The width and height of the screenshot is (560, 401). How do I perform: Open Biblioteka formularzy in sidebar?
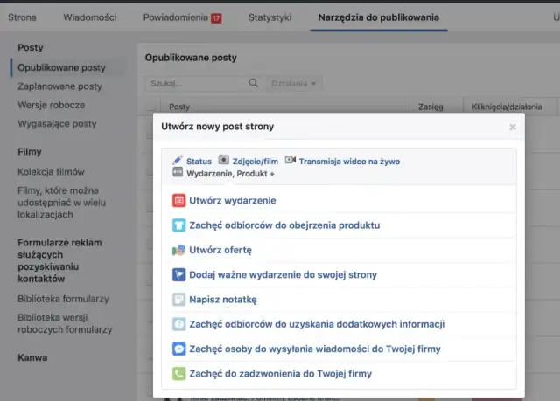tap(63, 299)
